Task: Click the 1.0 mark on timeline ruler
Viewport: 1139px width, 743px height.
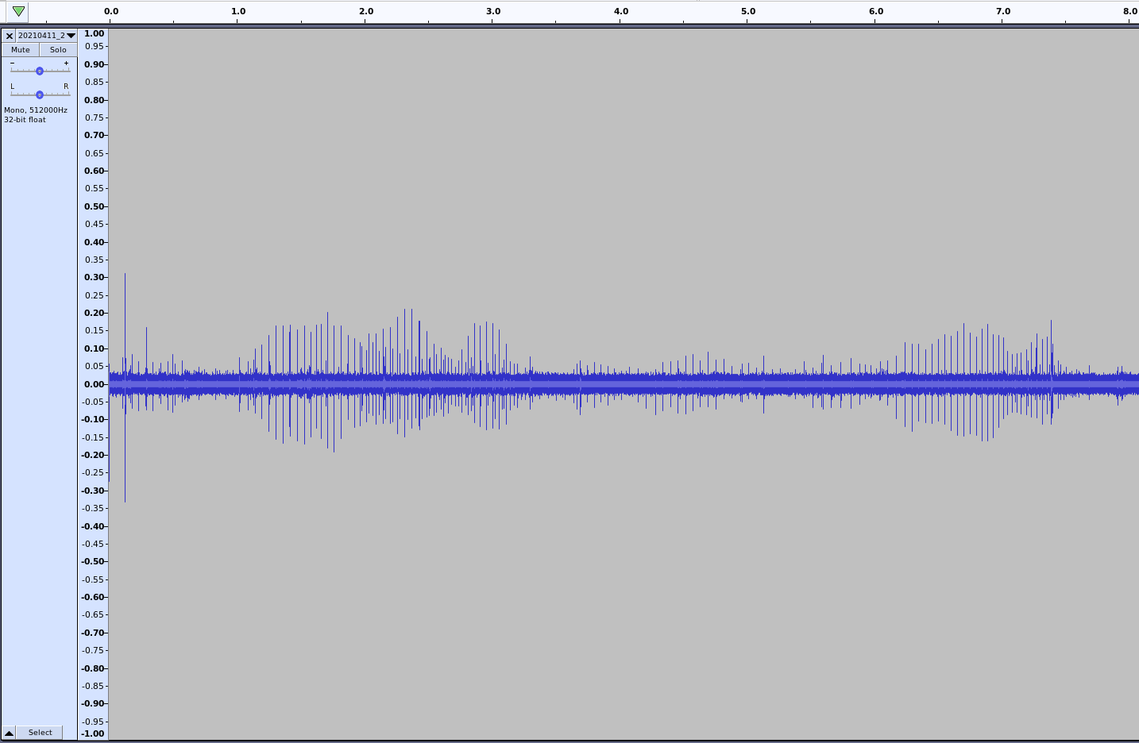Action: click(x=237, y=12)
